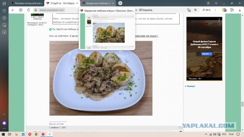The height and width of the screenshot is (137, 244).
Task: Click the 'ПМ' private message link
Action: tap(64, 127)
